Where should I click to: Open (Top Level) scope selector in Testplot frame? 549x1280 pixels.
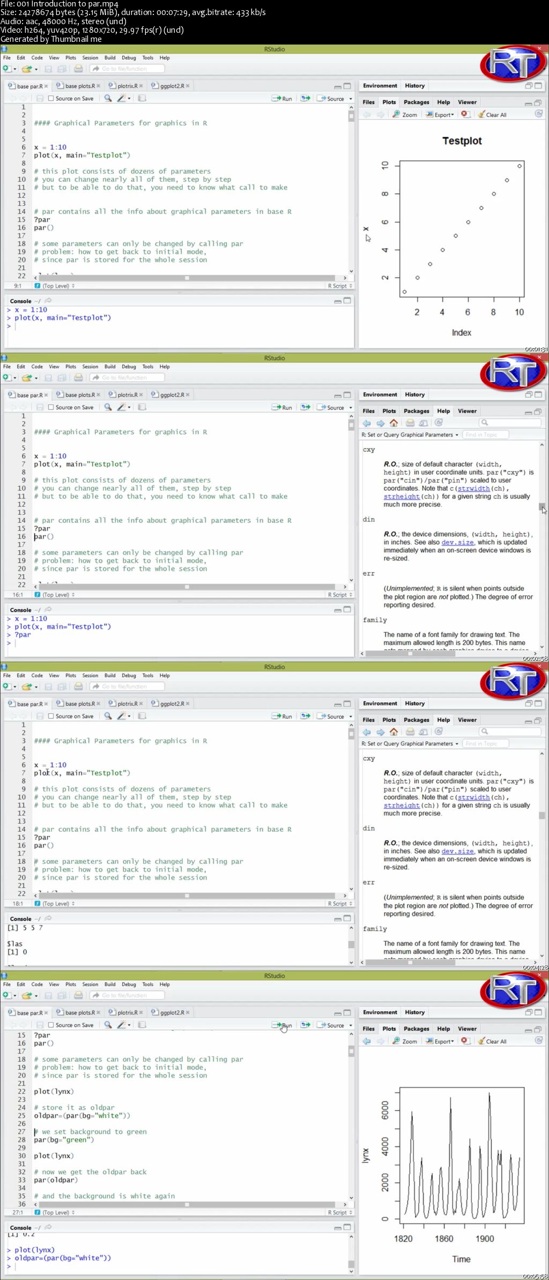pos(55,286)
